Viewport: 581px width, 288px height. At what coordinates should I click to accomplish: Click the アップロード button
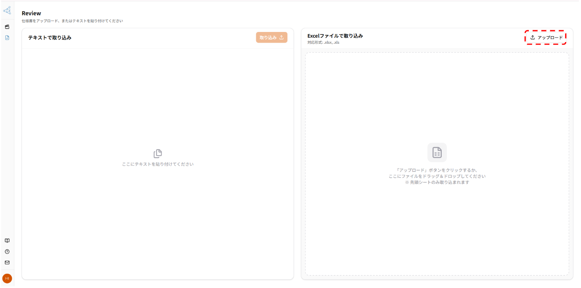click(546, 37)
